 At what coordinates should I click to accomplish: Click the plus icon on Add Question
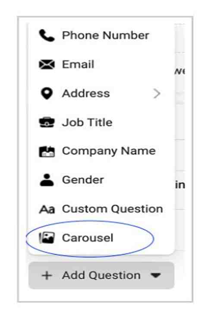click(47, 276)
